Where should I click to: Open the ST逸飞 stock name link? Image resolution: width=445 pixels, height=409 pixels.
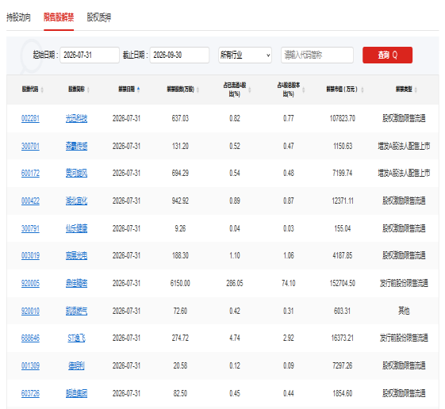click(x=76, y=338)
